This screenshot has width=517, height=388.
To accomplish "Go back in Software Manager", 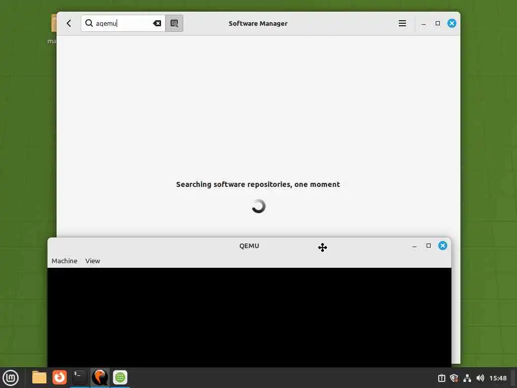I will pyautogui.click(x=69, y=23).
